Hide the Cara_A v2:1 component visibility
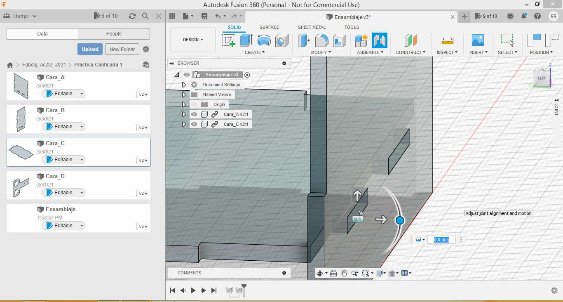The width and height of the screenshot is (563, 302). point(194,114)
